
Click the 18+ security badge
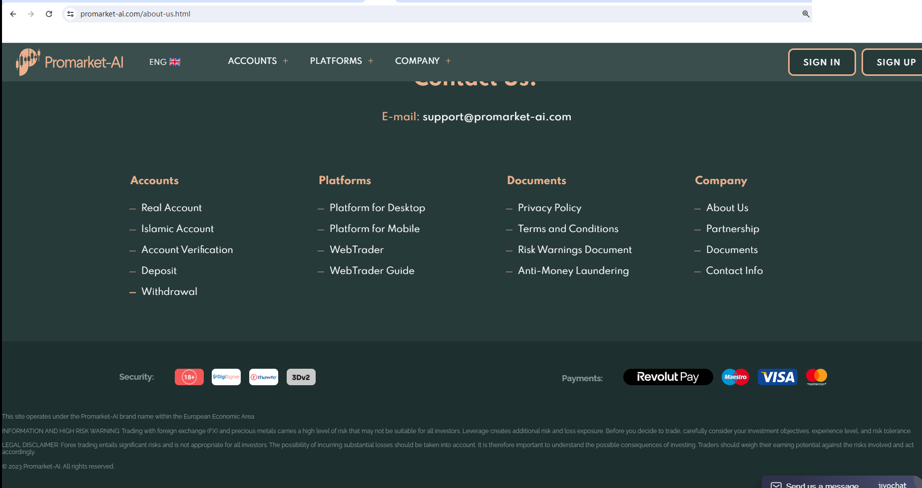pos(189,377)
